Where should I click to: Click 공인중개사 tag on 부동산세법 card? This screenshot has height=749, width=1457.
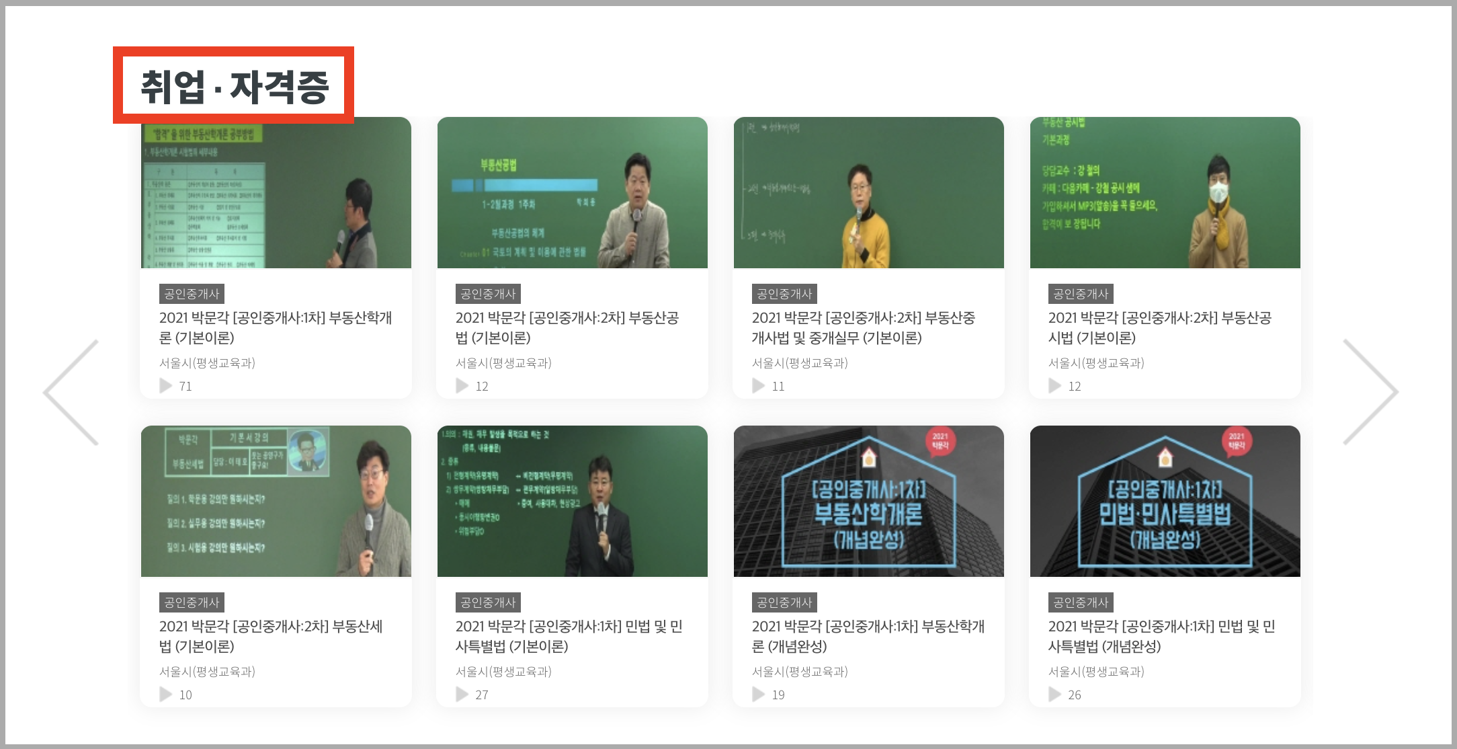click(192, 602)
